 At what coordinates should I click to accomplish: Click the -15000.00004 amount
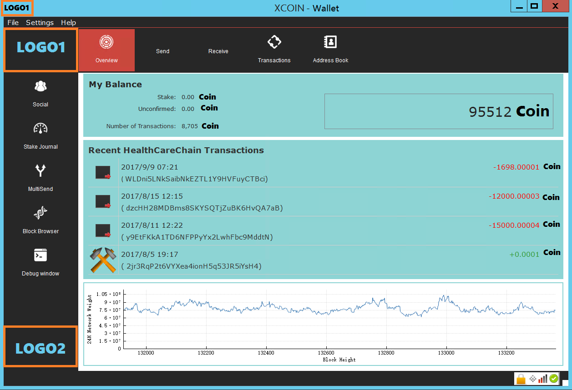pyautogui.click(x=514, y=225)
